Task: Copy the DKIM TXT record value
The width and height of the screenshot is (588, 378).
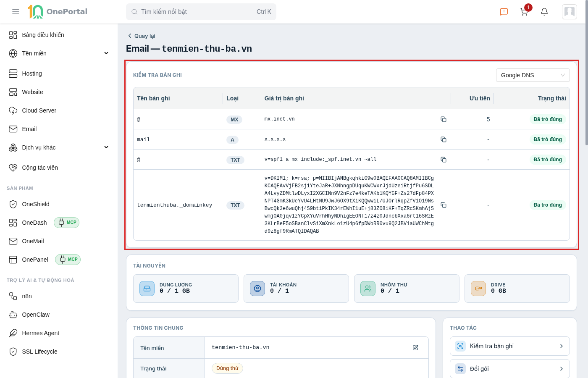Action: [444, 205]
